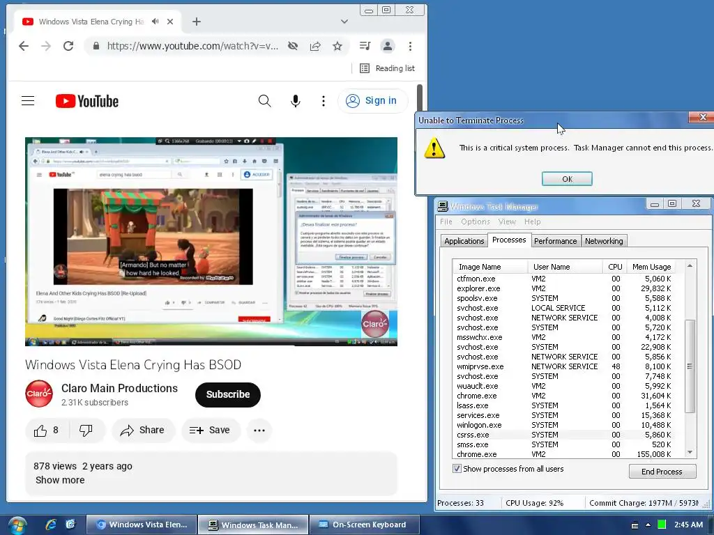Launch Internet Explorer from quick launch
The image size is (714, 535).
pyautogui.click(x=50, y=525)
